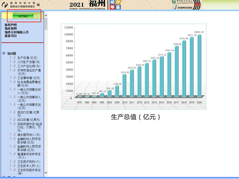Open the 最新书目 link
Screen dimensions: 239x179
[10, 36]
